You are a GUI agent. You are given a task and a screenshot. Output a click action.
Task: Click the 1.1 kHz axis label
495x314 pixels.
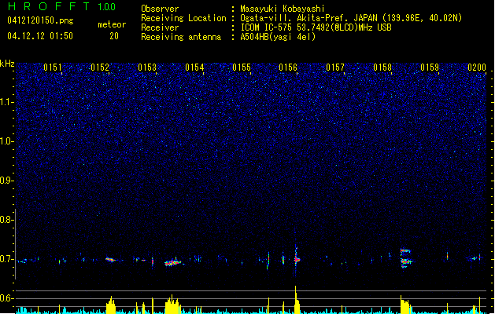[6, 102]
